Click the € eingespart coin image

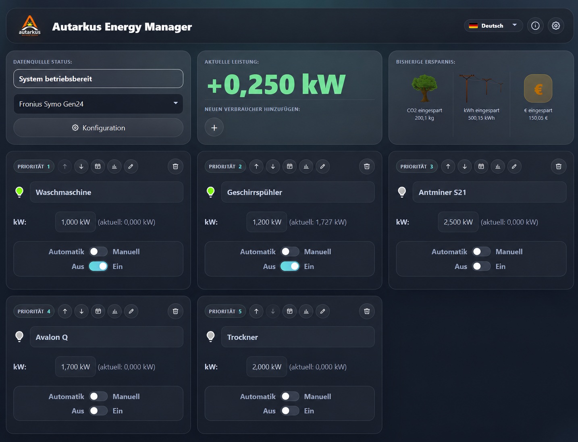coord(538,89)
